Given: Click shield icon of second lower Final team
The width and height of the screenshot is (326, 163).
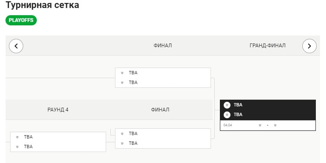Looking at the screenshot, I should coord(122,144).
